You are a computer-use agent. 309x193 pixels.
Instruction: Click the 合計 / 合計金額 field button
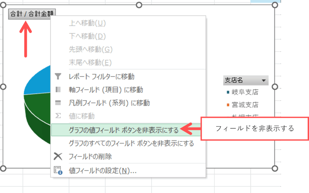coord(32,14)
